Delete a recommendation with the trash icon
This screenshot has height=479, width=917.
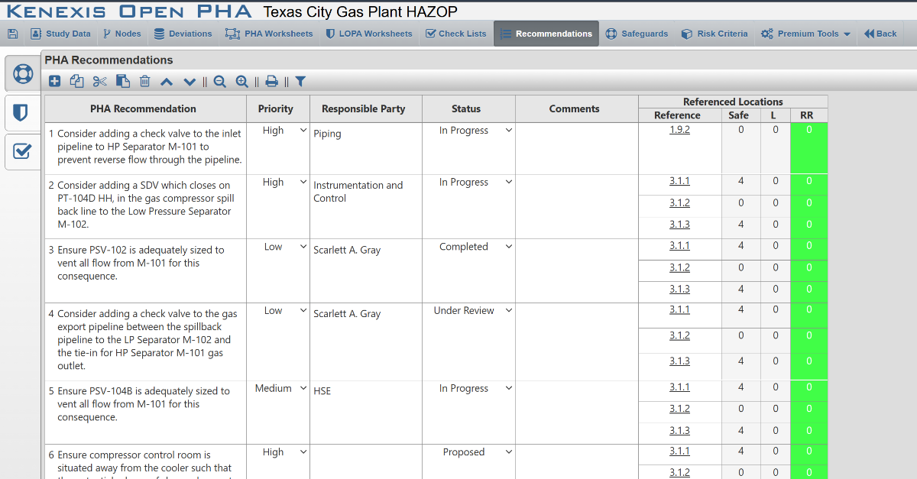click(x=145, y=81)
